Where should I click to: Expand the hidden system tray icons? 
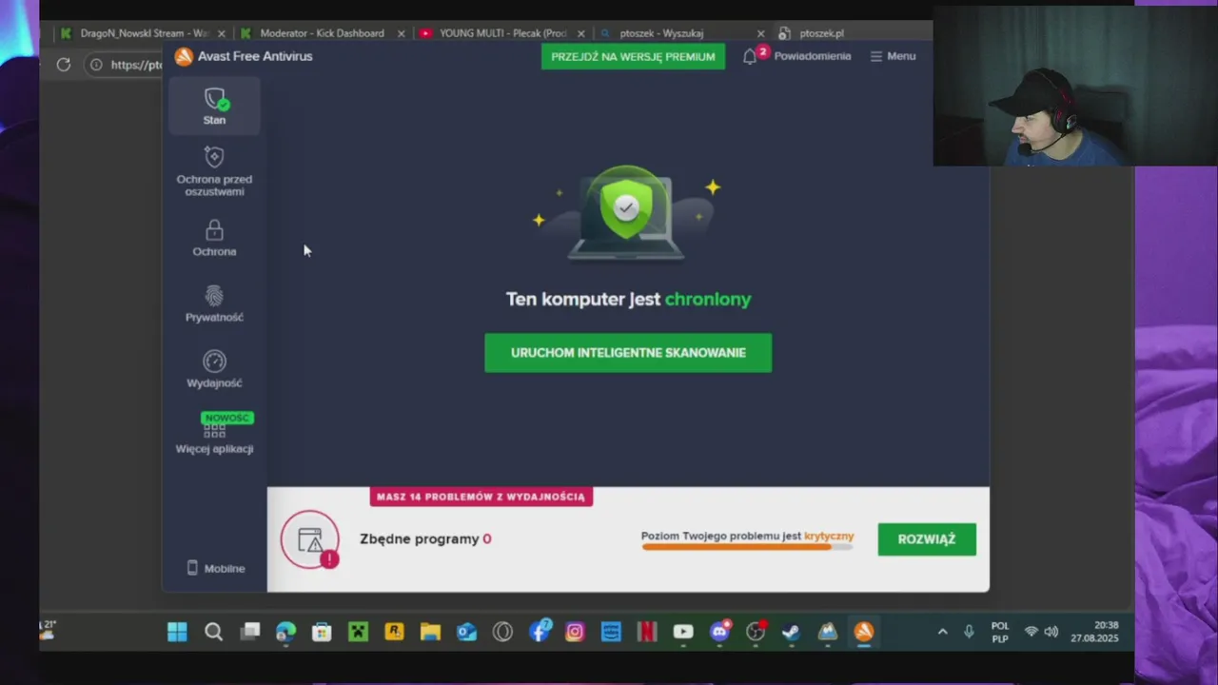[942, 632]
